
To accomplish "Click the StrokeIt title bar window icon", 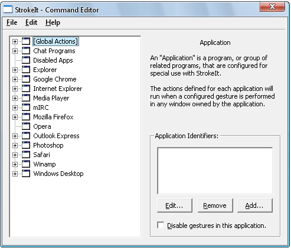I will 8,9.
